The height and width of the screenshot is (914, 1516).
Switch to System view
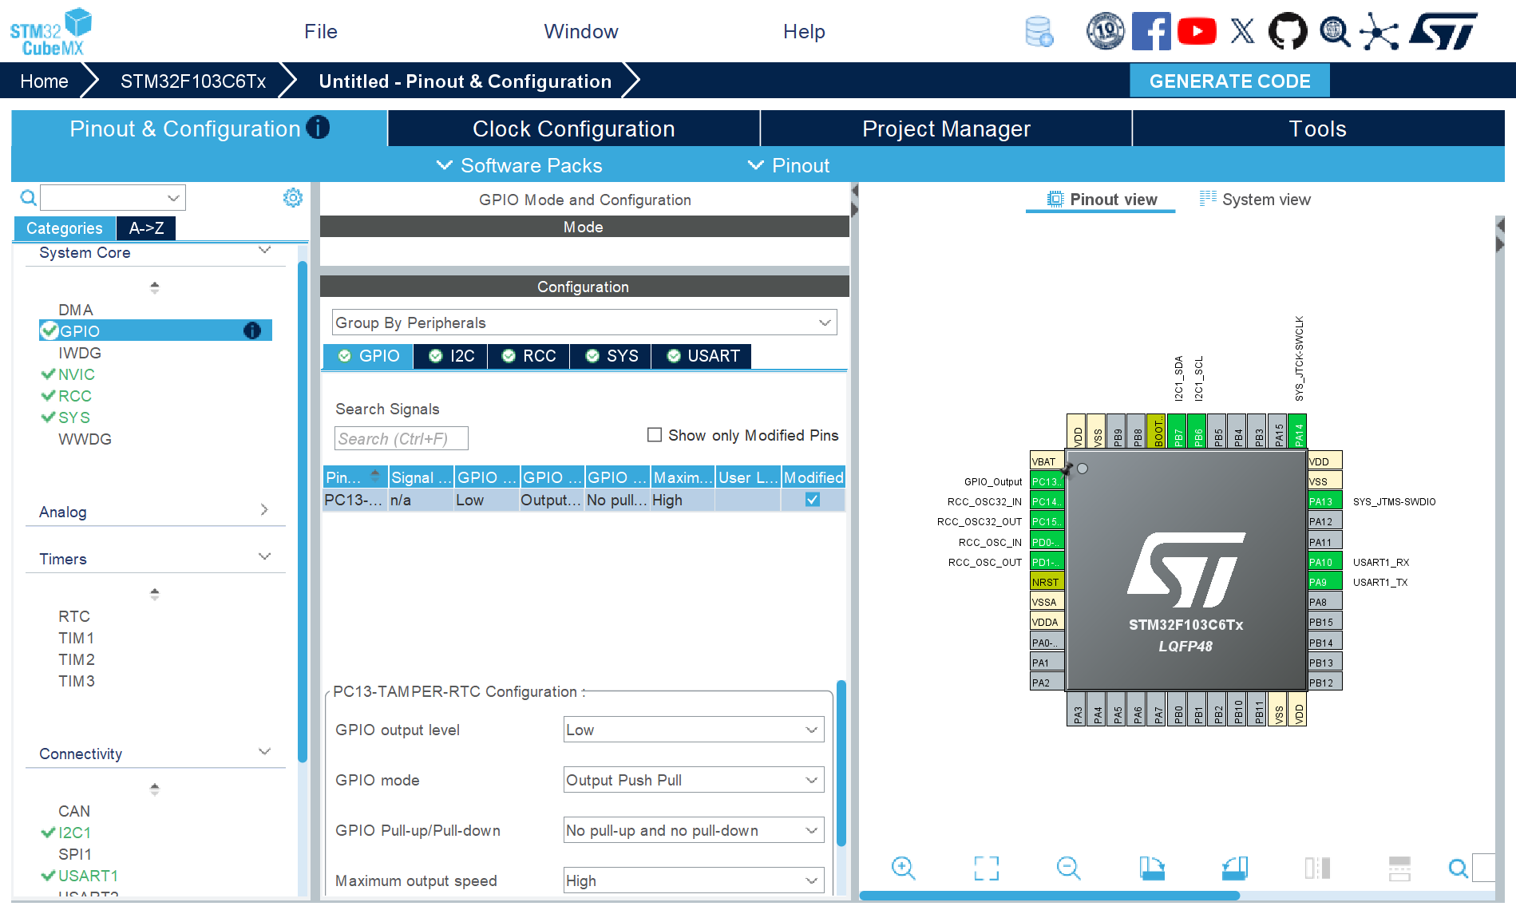point(1255,200)
